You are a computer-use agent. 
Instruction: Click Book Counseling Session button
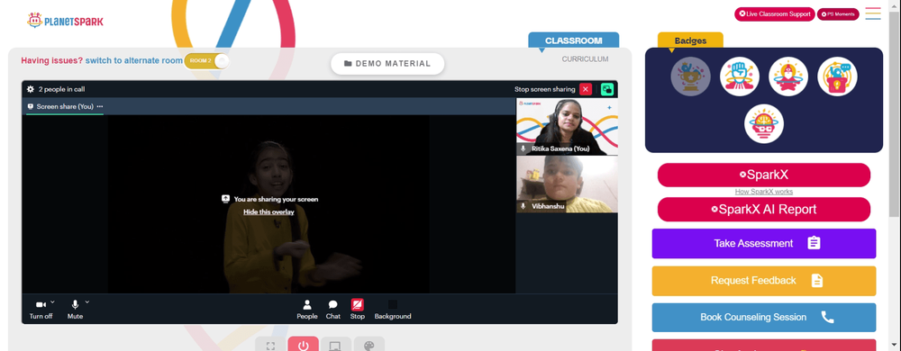[x=764, y=318]
